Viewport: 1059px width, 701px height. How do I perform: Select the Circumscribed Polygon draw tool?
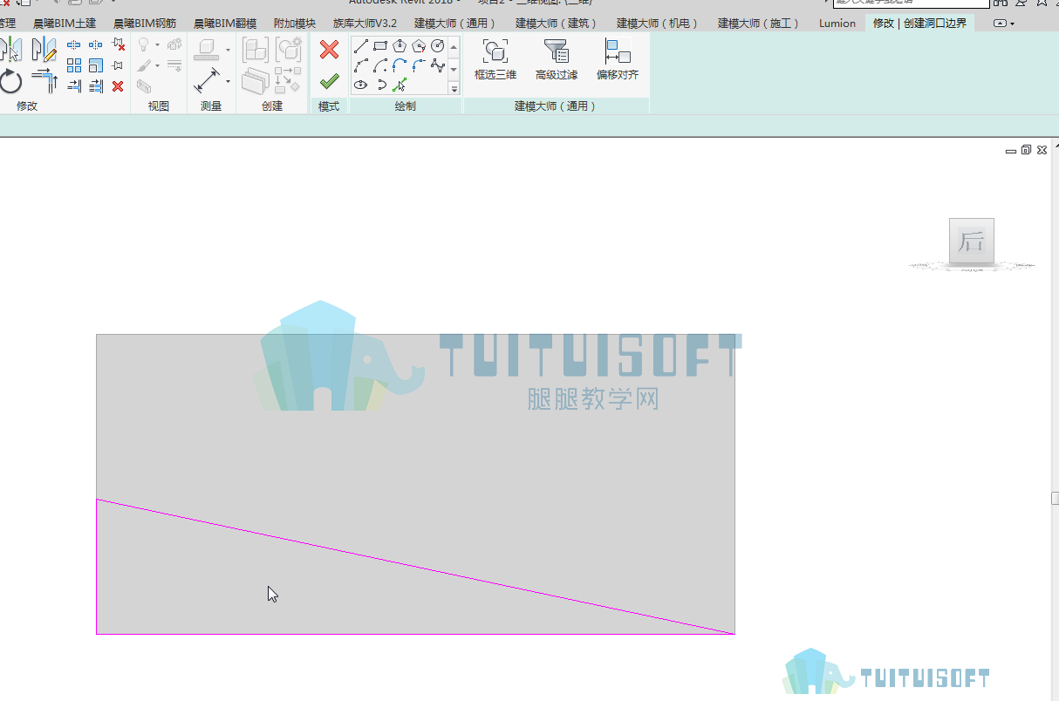(419, 45)
